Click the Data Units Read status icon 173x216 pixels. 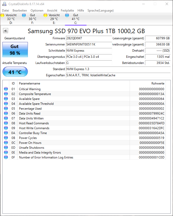6,113
